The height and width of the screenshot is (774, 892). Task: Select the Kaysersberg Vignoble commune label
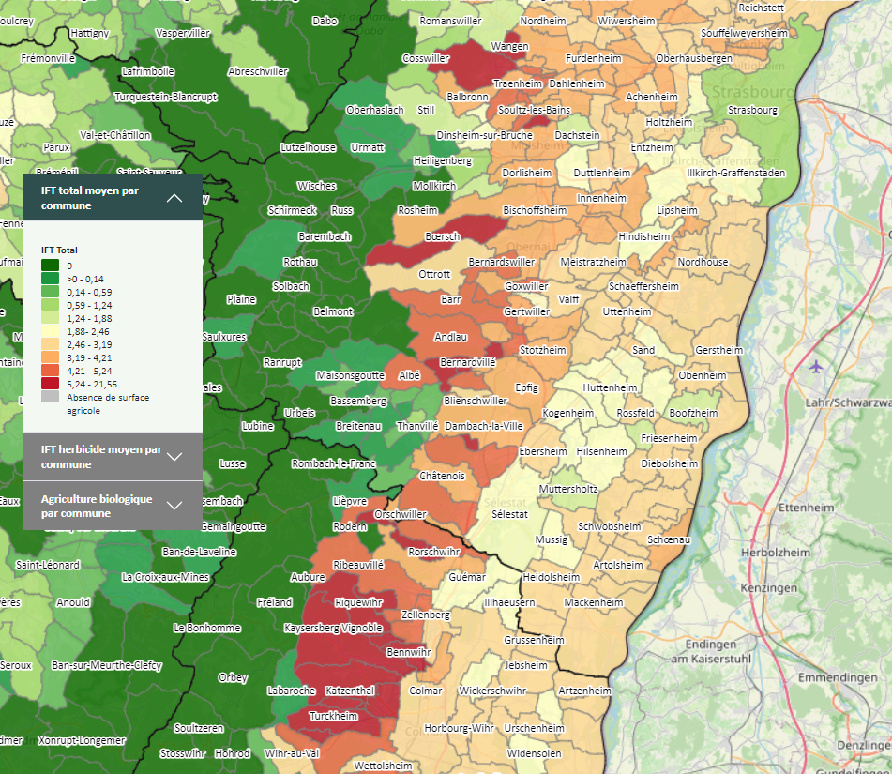[x=333, y=627]
